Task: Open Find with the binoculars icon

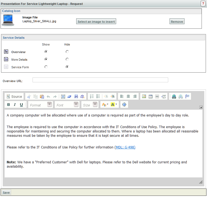Action: click(76, 96)
